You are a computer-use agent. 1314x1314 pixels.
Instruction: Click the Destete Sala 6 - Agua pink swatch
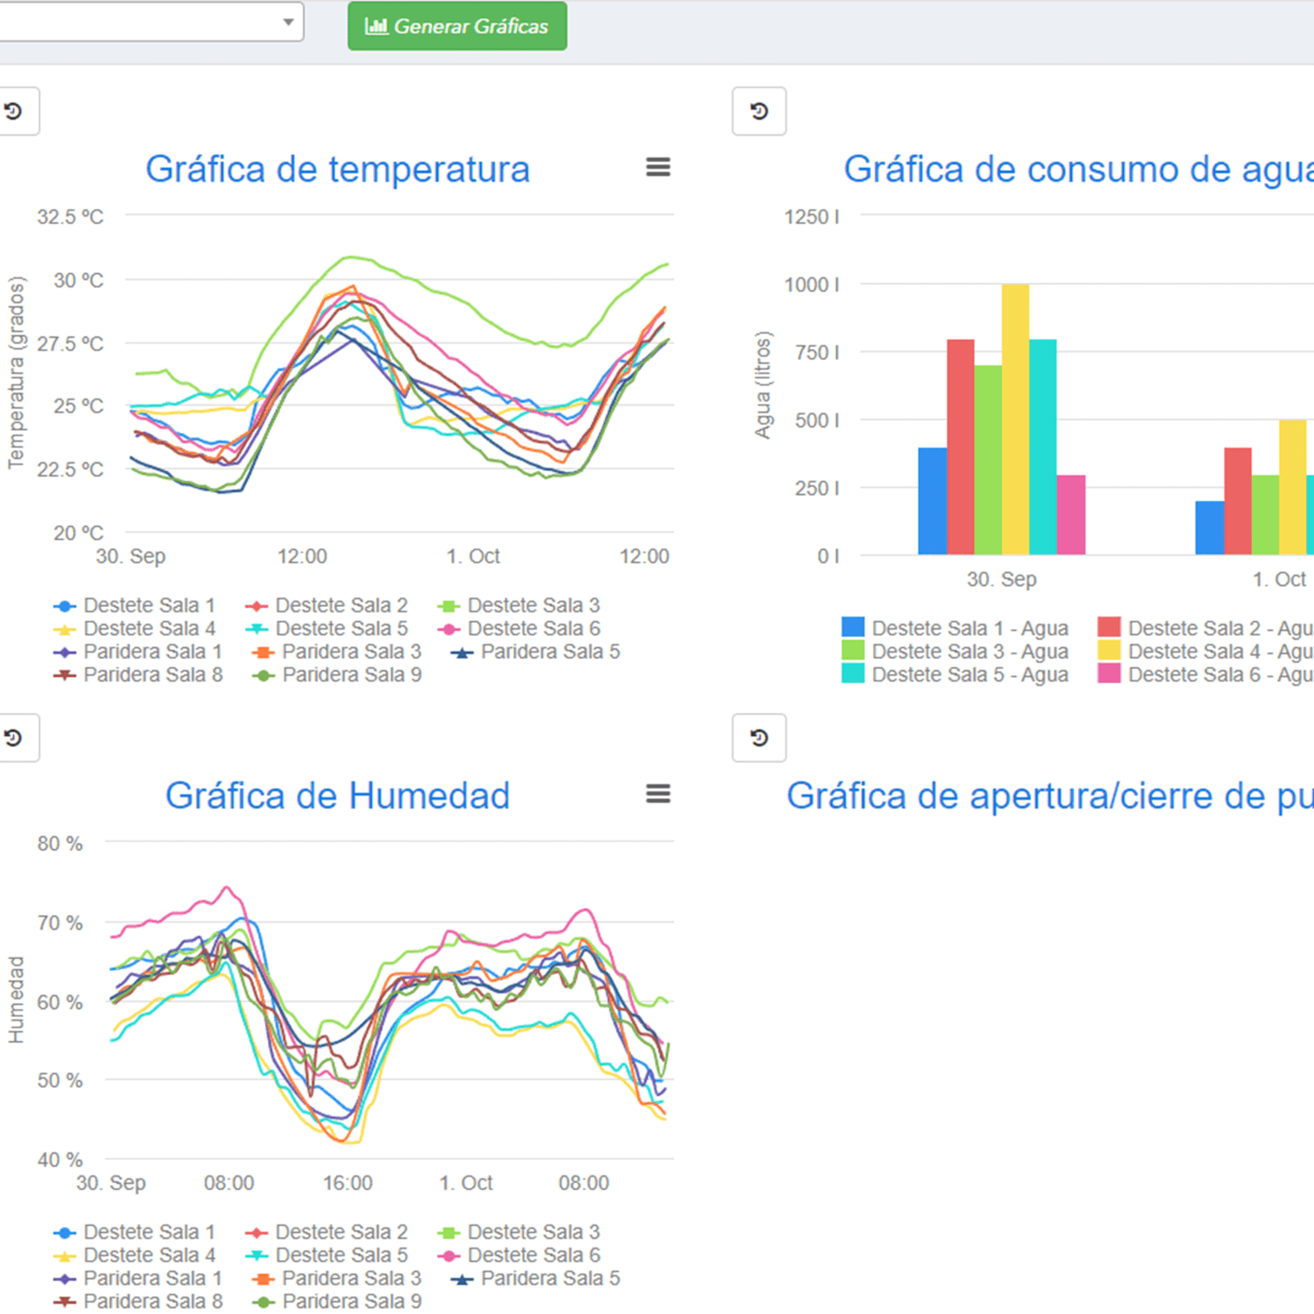1109,674
